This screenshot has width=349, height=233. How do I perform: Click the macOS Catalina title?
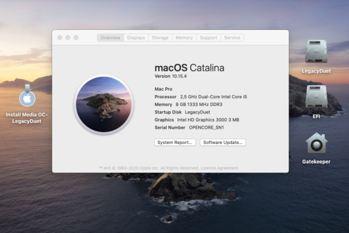click(189, 68)
